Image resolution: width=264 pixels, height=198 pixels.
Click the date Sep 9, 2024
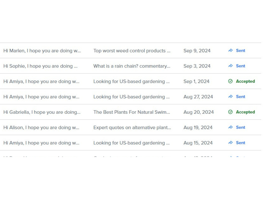197,51
